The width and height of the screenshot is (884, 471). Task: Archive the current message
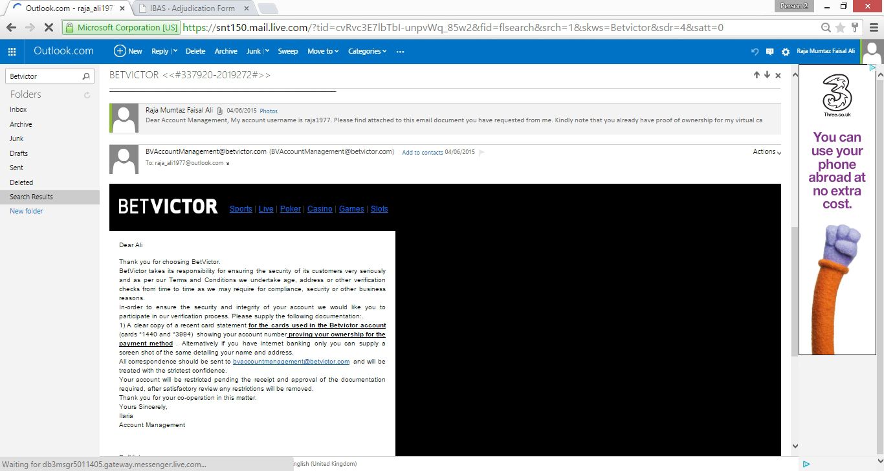(226, 51)
